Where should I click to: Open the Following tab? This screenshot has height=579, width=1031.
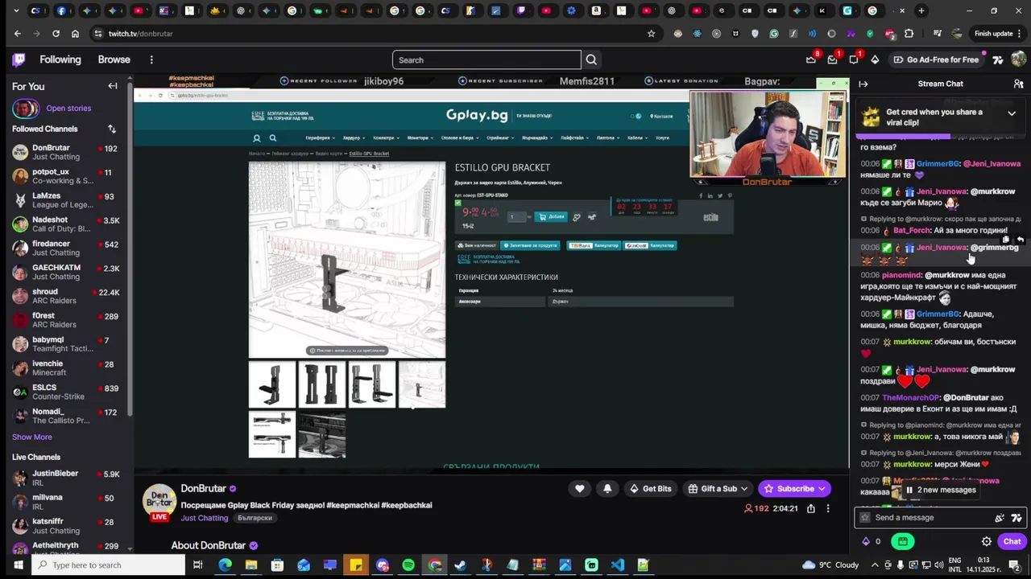[x=60, y=60]
